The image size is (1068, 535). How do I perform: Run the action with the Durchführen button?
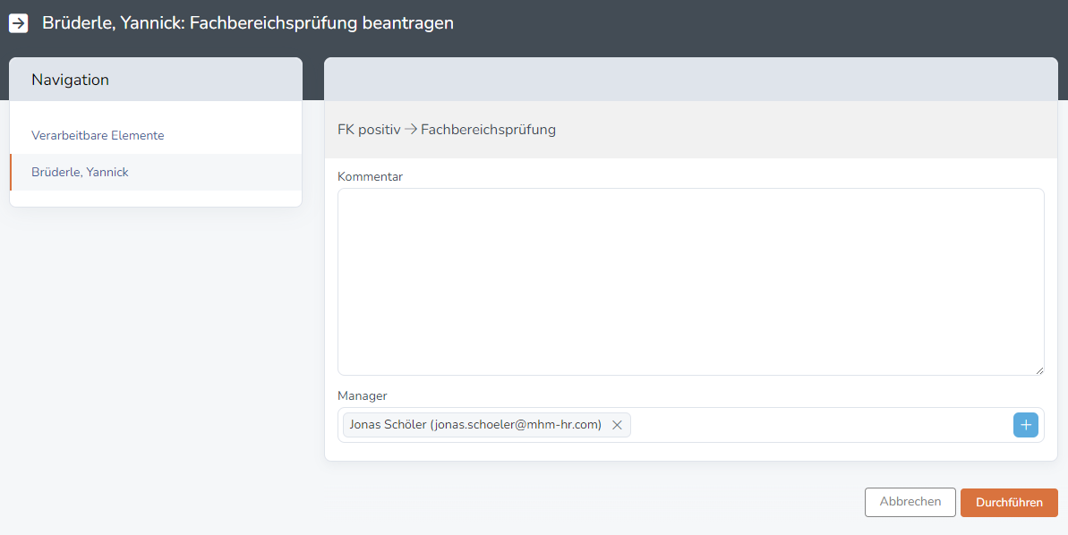(x=1009, y=502)
